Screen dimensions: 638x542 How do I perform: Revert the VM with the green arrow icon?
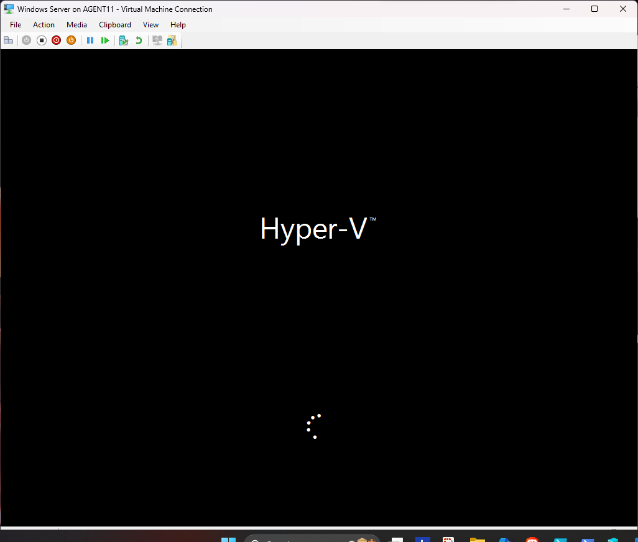point(139,40)
